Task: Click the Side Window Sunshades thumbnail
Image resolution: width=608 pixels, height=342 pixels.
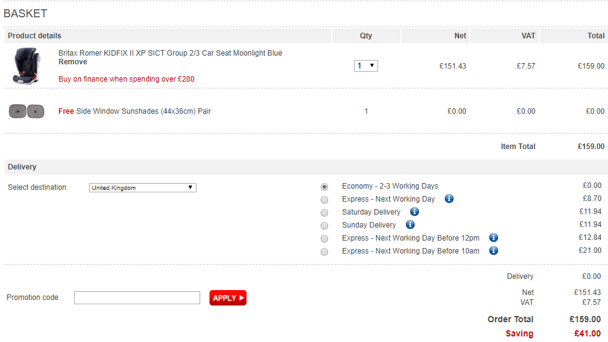Action: pyautogui.click(x=27, y=111)
